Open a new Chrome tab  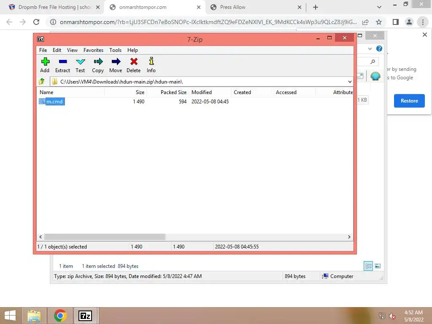(x=316, y=7)
